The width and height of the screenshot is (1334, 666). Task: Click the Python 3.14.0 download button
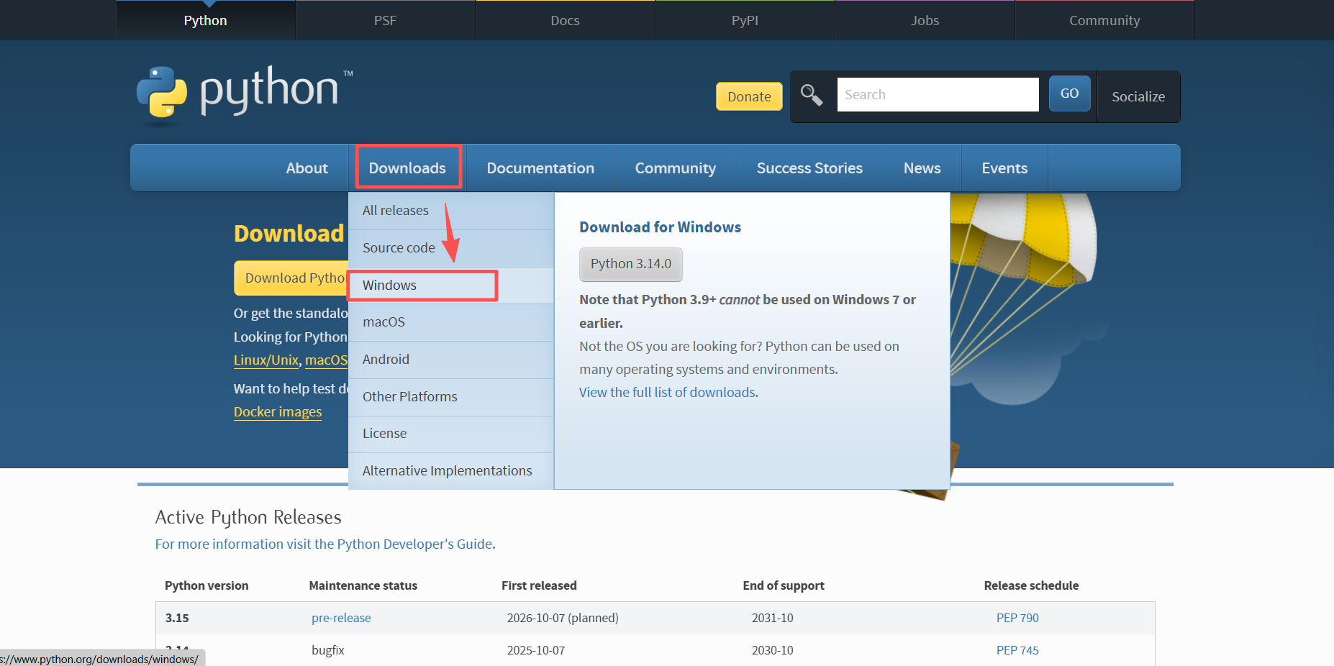point(631,264)
